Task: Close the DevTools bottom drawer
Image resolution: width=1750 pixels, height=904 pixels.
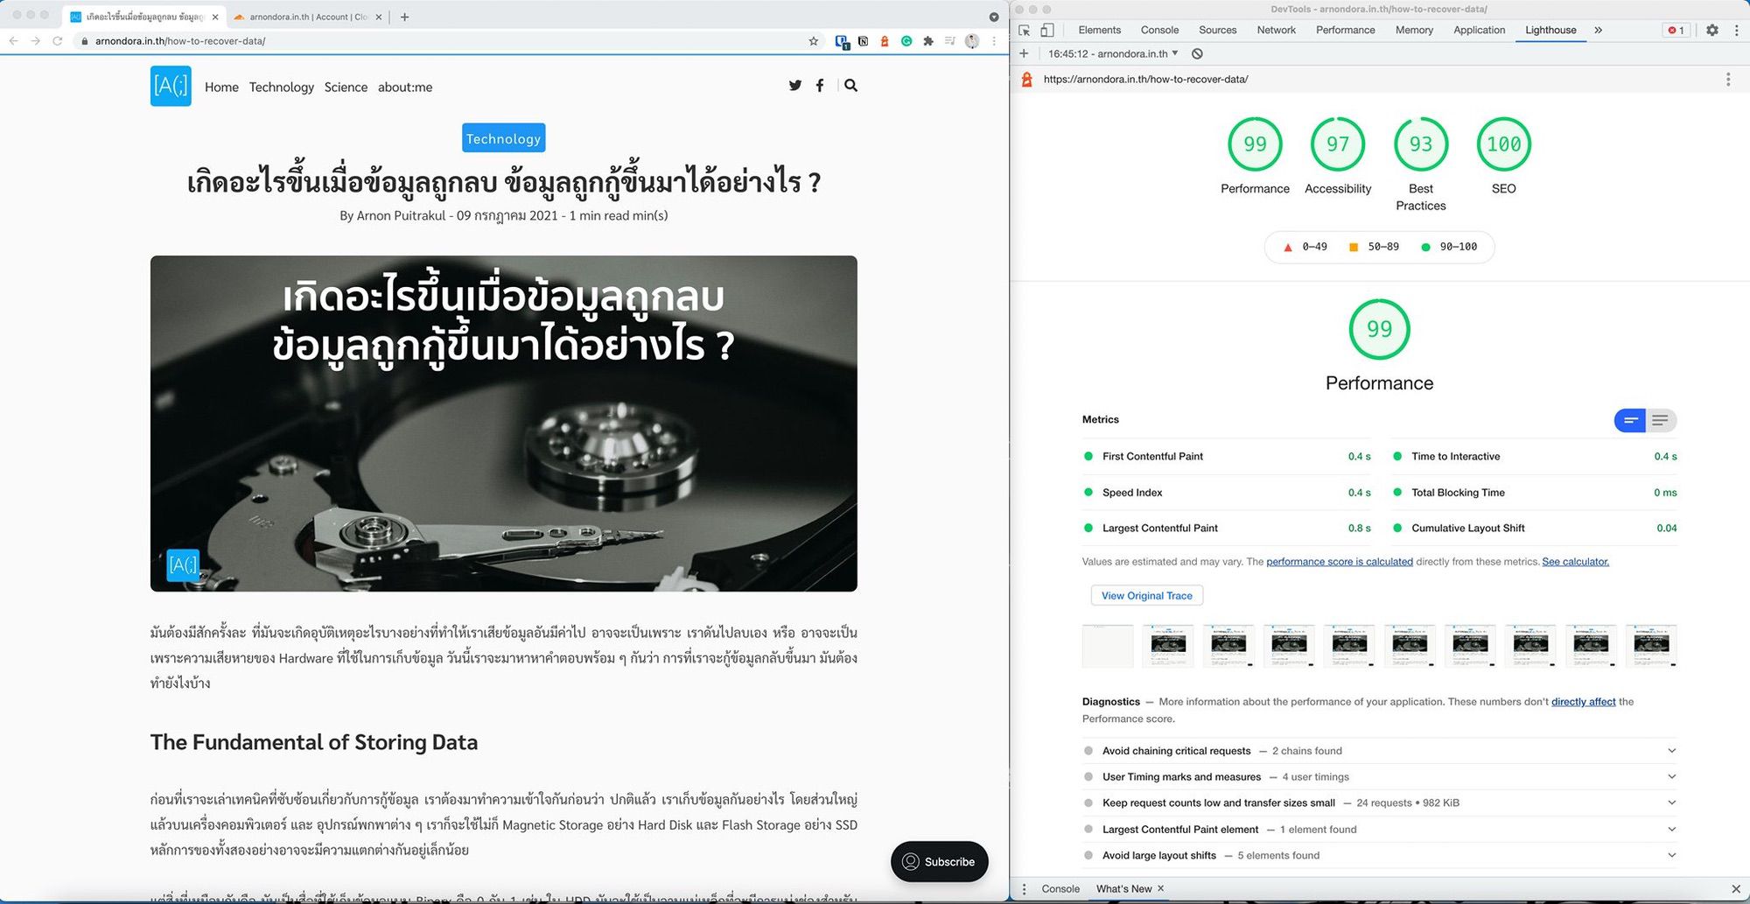Action: coord(1736,889)
